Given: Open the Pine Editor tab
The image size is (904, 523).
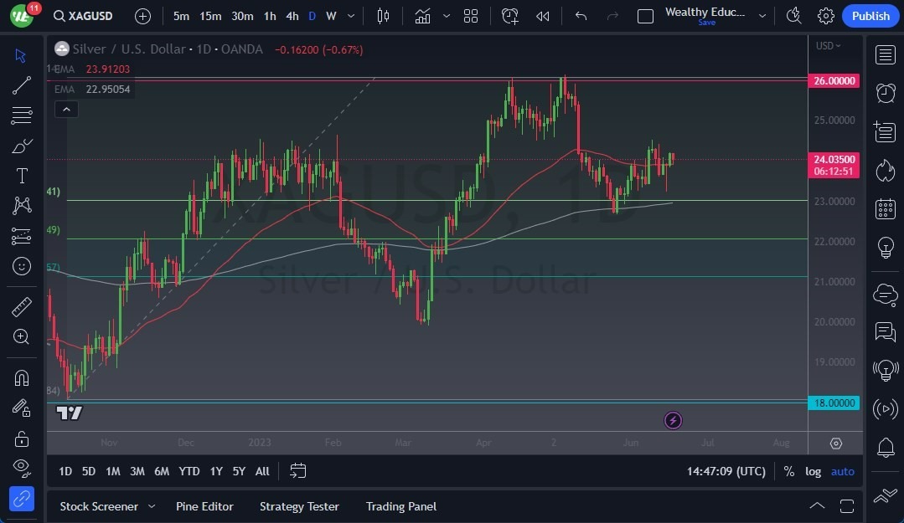Looking at the screenshot, I should pos(204,506).
